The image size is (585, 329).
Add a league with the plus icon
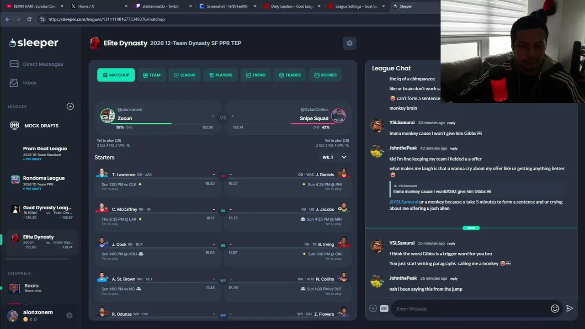coord(70,106)
